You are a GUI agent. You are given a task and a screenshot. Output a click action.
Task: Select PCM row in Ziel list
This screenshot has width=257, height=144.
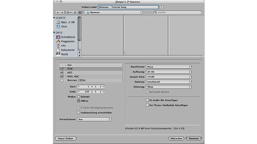(x=91, y=69)
